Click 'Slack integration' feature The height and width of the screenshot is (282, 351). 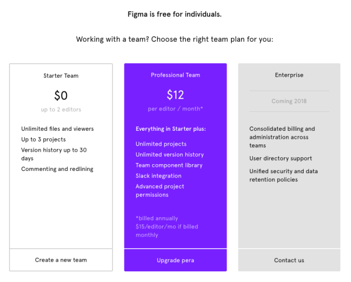coord(158,176)
